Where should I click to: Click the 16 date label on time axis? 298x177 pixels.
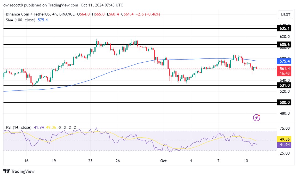pyautogui.click(x=26, y=161)
